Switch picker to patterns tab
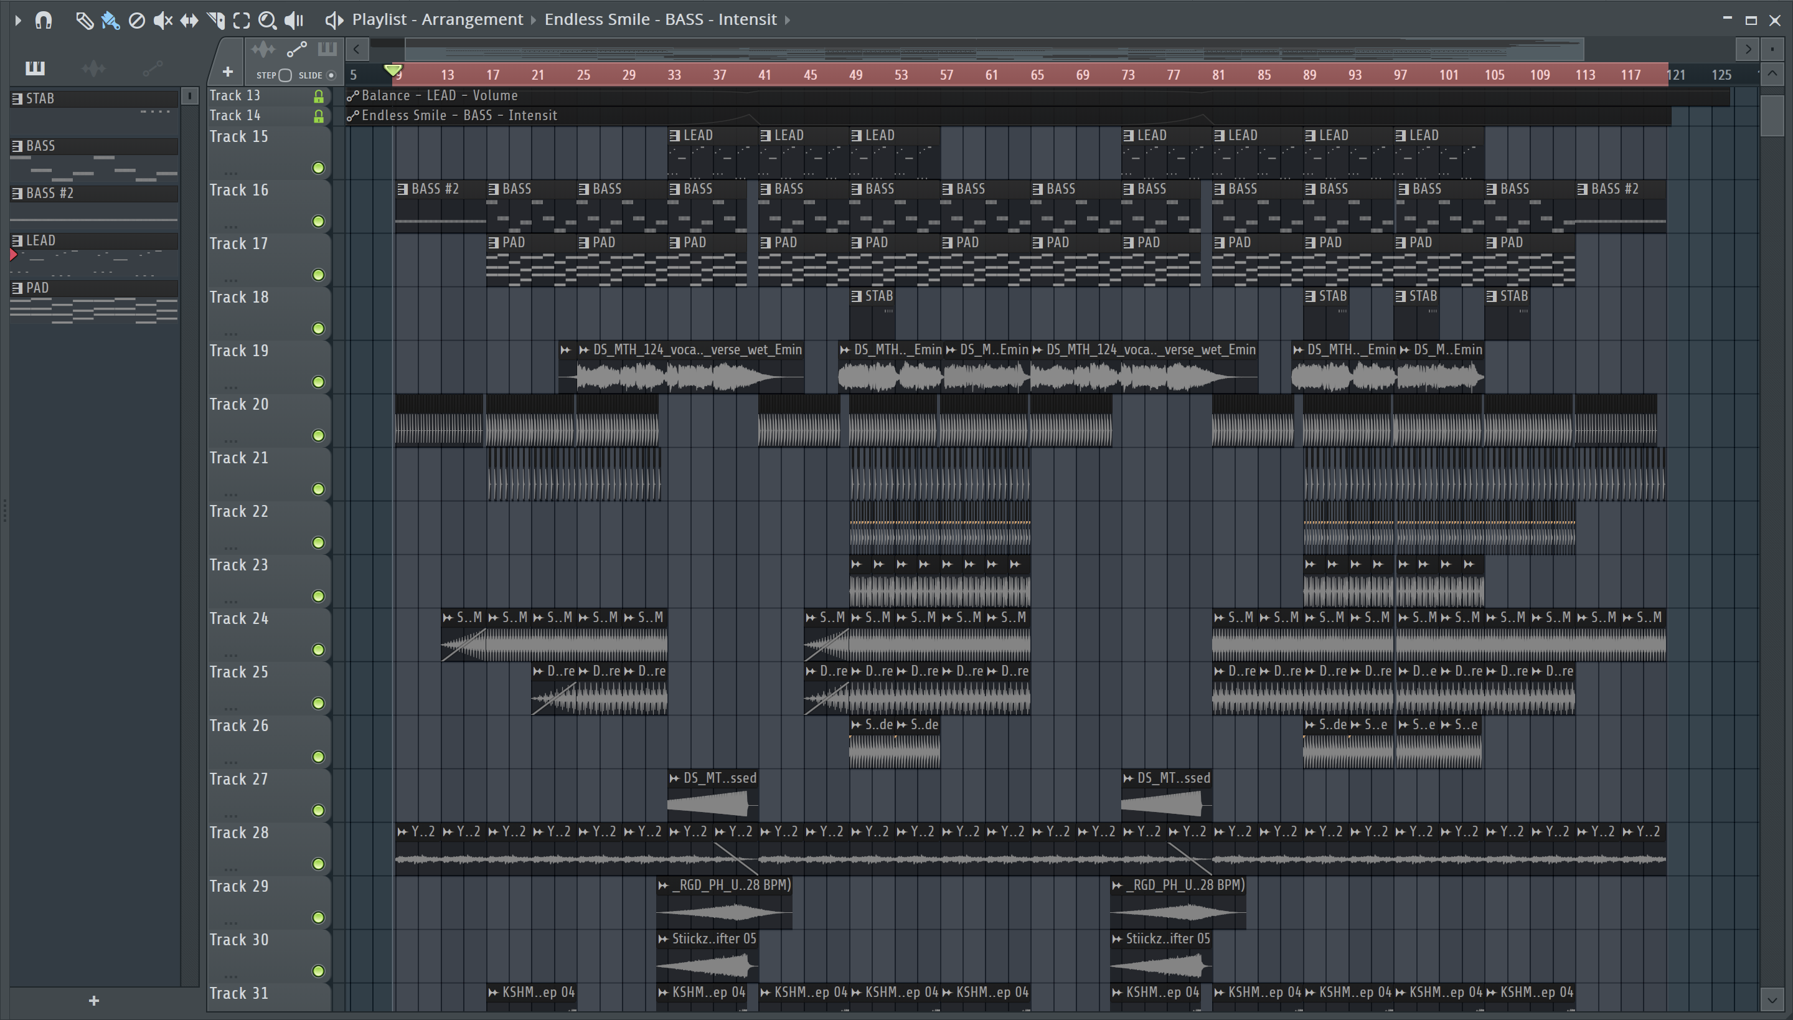Image resolution: width=1793 pixels, height=1020 pixels. (x=35, y=68)
